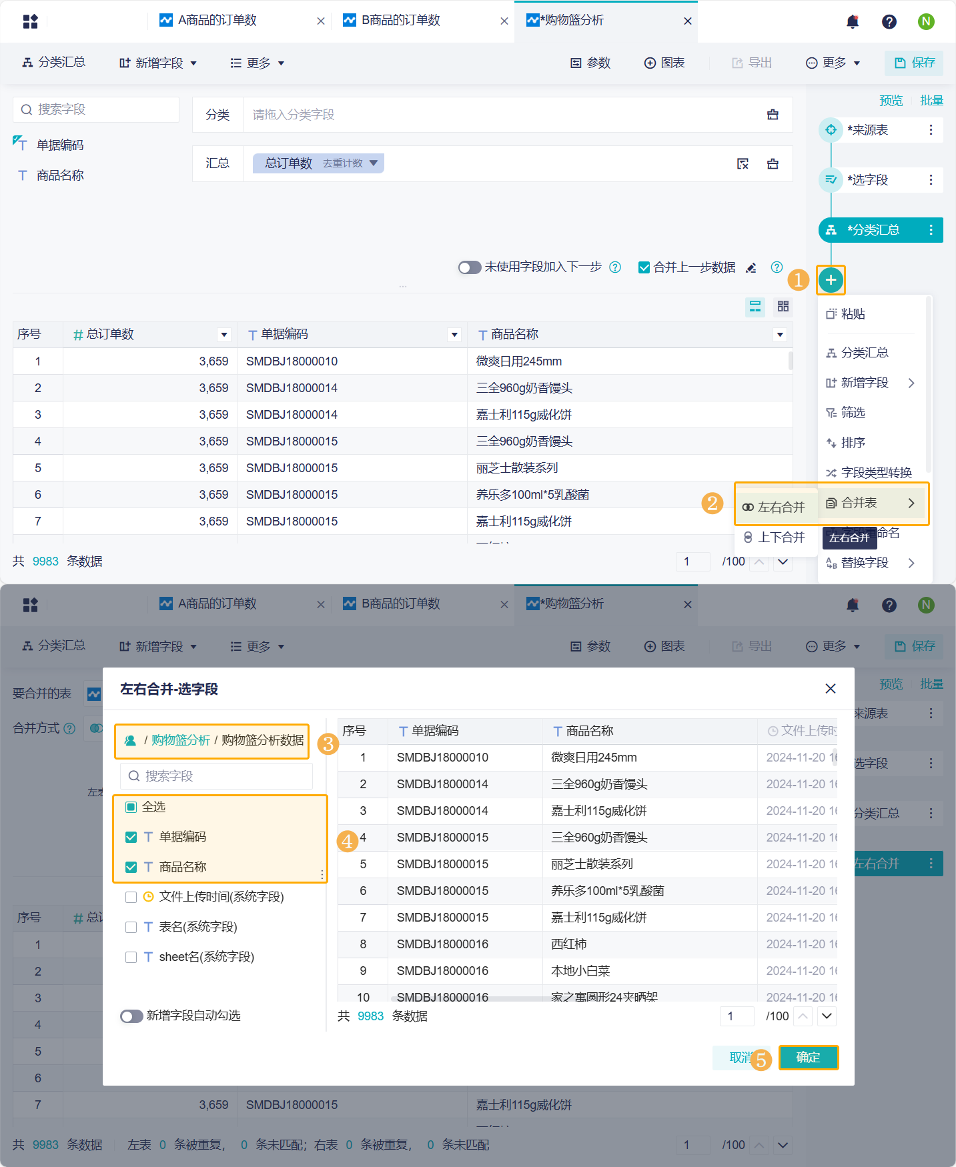Open the 购物篮分析 breadcrumb link in dialog

pyautogui.click(x=180, y=741)
